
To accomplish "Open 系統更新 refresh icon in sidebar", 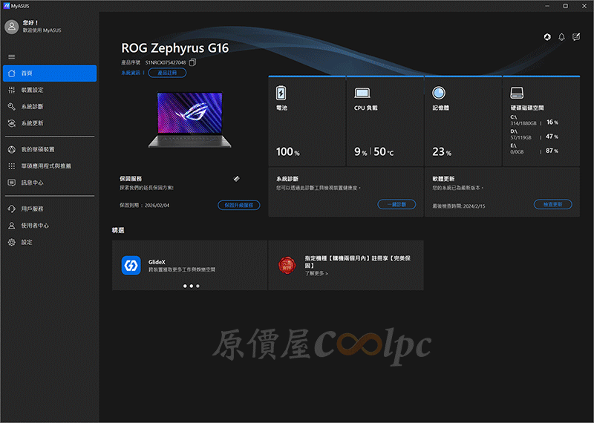I will click(x=12, y=123).
